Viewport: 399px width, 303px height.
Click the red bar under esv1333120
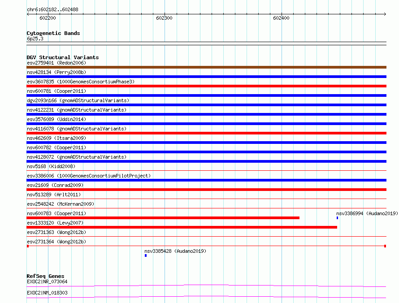[182, 227]
